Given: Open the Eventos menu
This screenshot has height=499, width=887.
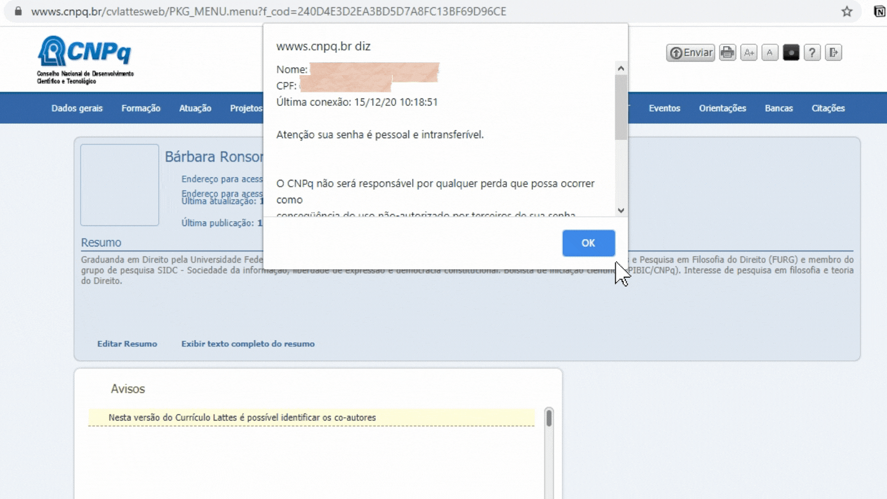Looking at the screenshot, I should tap(665, 108).
